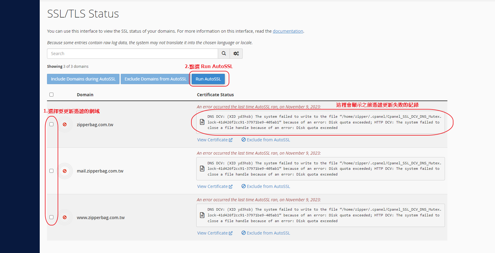Click the red status icon for www.zipperbag.com.tw
The image size is (495, 253).
click(x=65, y=217)
